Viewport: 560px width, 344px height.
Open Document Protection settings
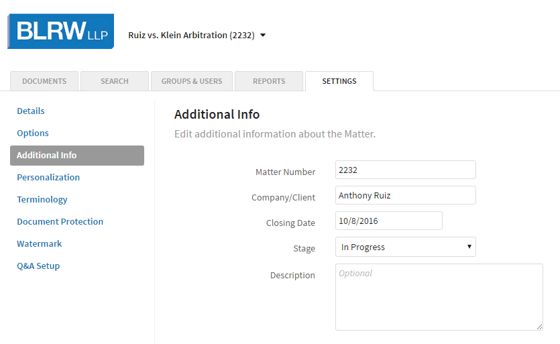(x=60, y=221)
